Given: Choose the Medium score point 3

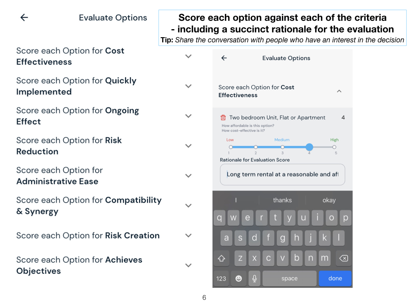Looking at the screenshot, I should pos(282,147).
